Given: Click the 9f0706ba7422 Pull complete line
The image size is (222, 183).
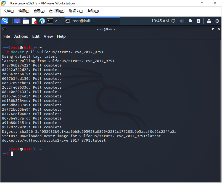Looking at the screenshot, I should click(x=32, y=65).
